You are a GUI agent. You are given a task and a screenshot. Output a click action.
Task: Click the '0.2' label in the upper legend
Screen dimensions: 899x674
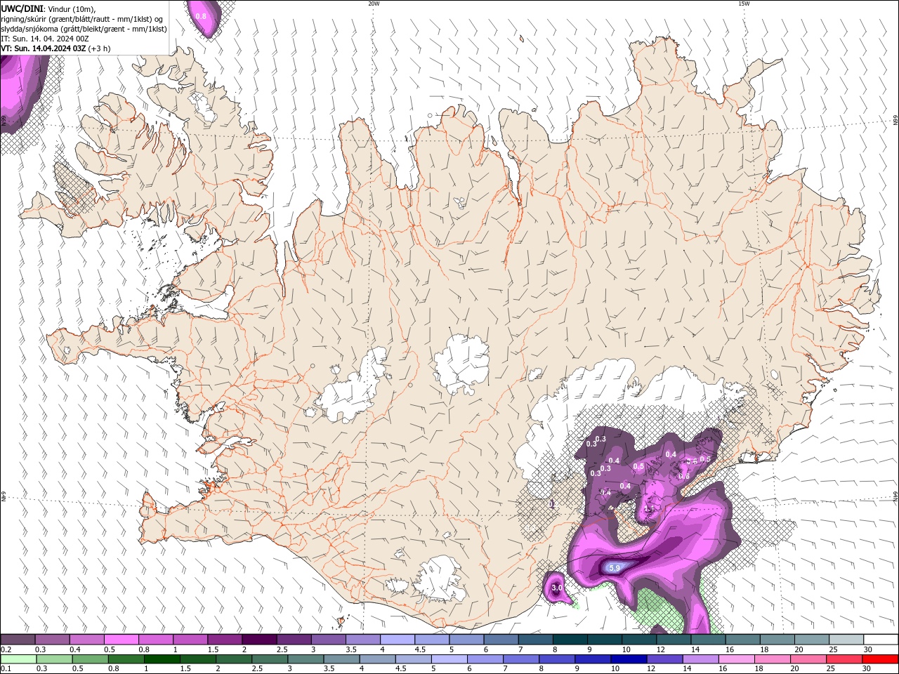(x=6, y=649)
